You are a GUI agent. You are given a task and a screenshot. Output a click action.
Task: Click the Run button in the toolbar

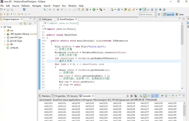[x=94, y=10]
